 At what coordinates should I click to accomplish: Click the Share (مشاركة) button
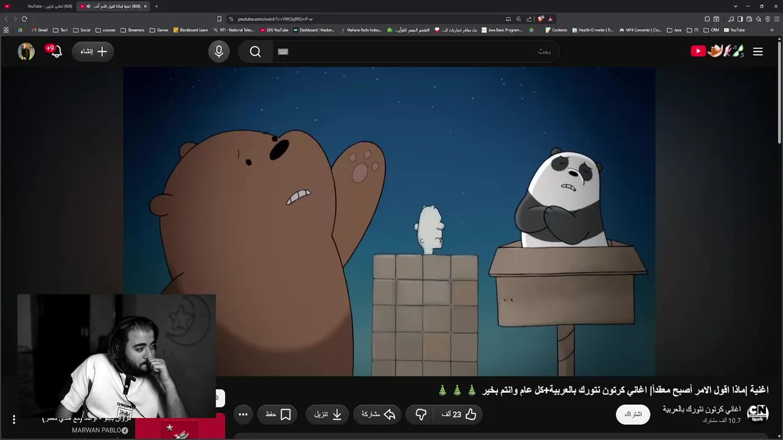(379, 414)
